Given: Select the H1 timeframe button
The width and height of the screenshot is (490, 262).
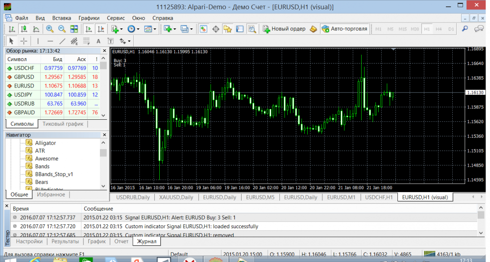Looking at the screenshot, I should [427, 29].
